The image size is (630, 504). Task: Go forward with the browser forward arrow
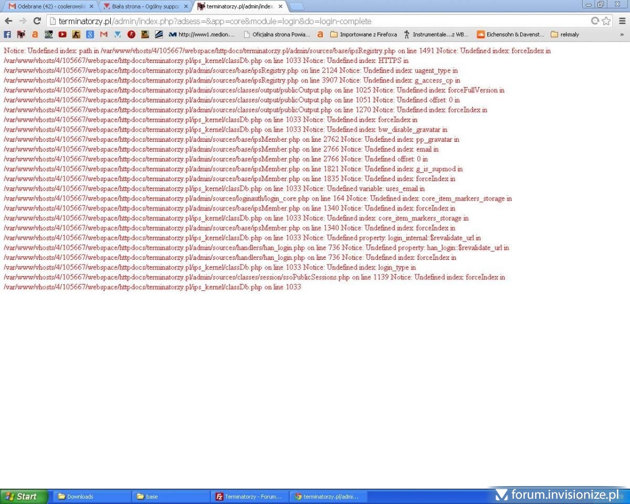[x=23, y=21]
